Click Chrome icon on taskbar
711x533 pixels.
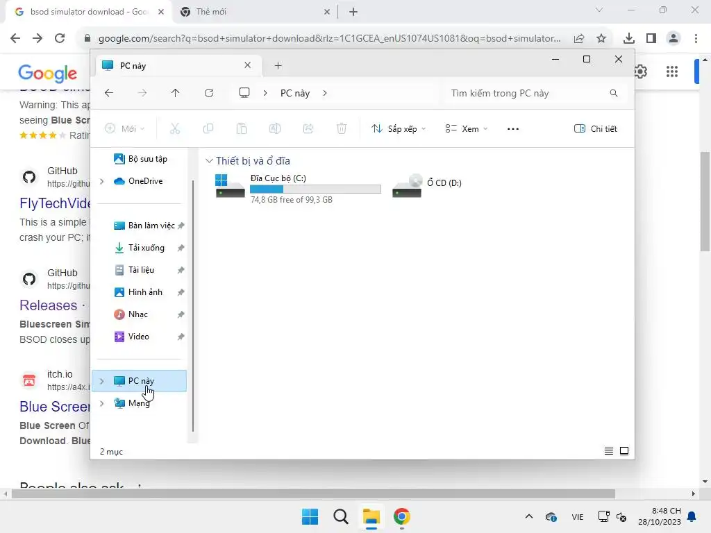coord(402,516)
